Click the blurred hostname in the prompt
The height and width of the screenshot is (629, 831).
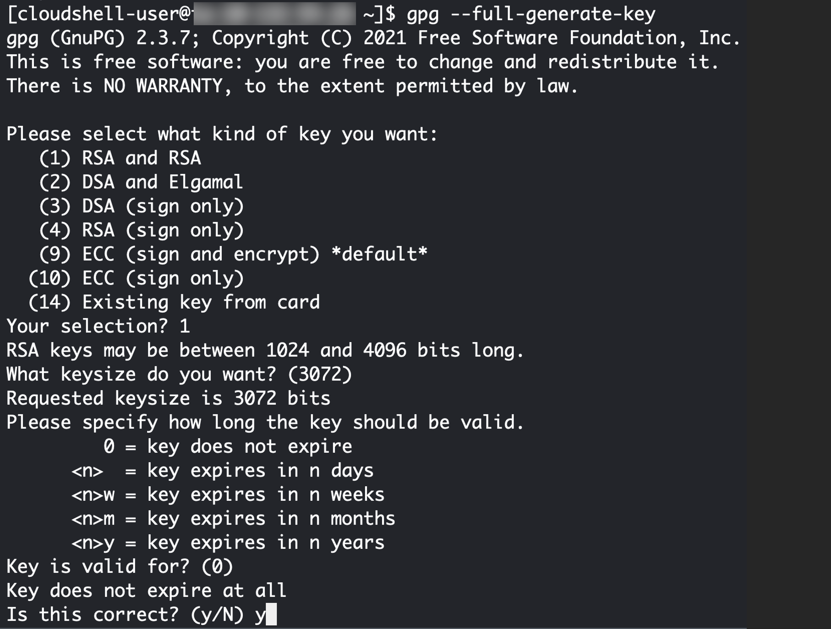pyautogui.click(x=274, y=14)
